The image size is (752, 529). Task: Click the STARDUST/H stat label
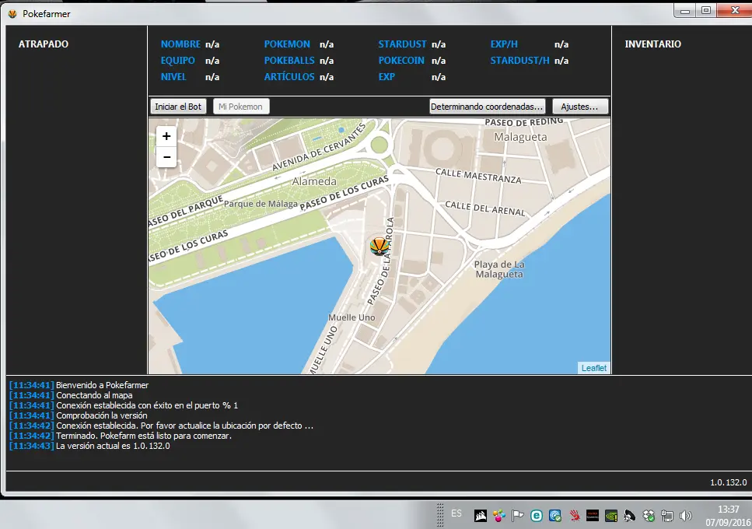520,61
